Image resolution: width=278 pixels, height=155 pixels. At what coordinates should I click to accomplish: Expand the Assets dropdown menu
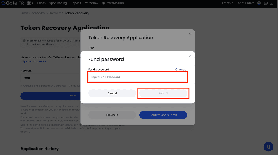coord(227,3)
